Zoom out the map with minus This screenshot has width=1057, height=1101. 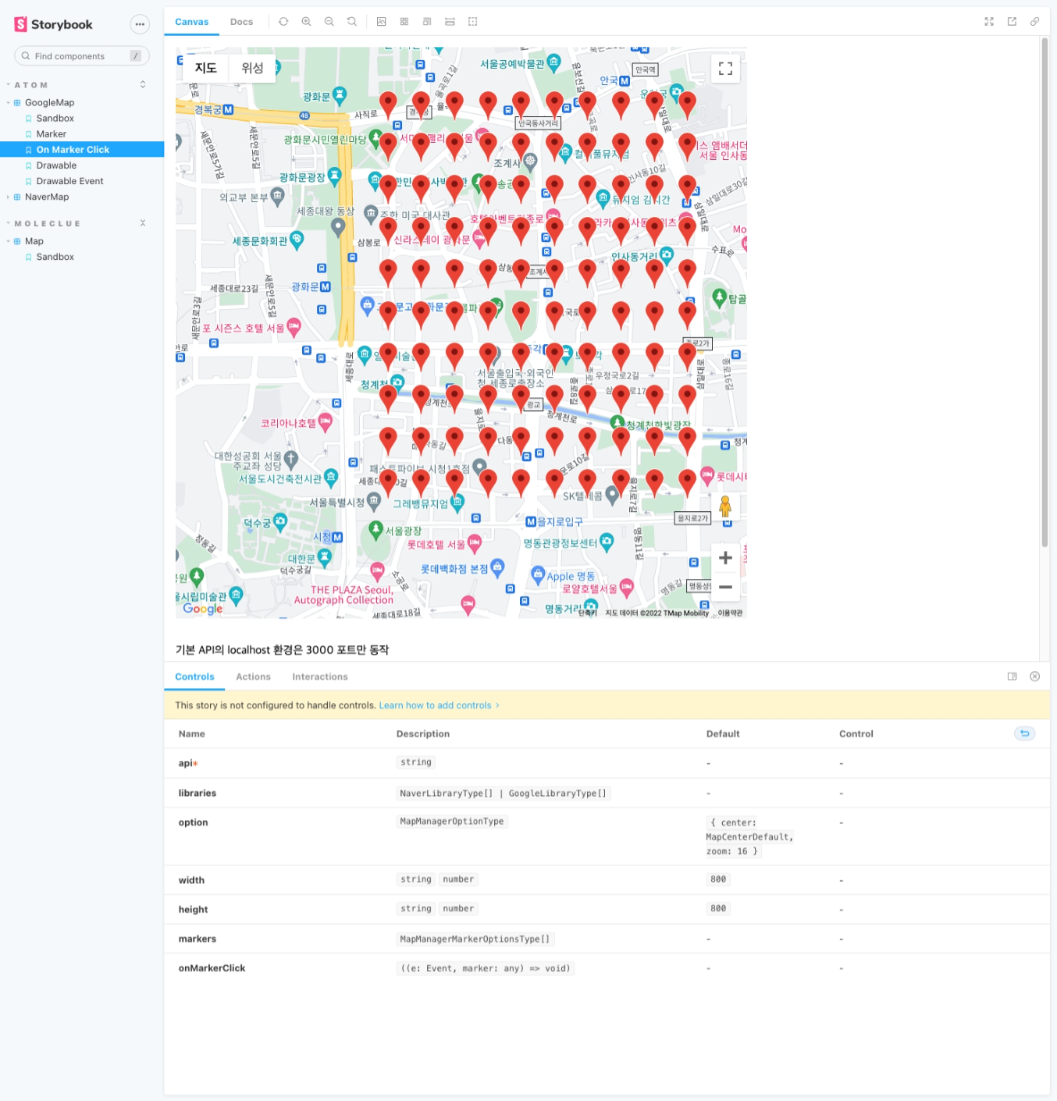click(x=725, y=587)
